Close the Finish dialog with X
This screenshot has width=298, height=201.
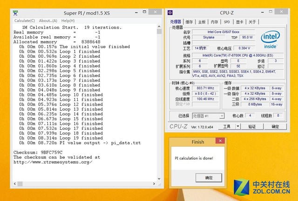point(220,141)
